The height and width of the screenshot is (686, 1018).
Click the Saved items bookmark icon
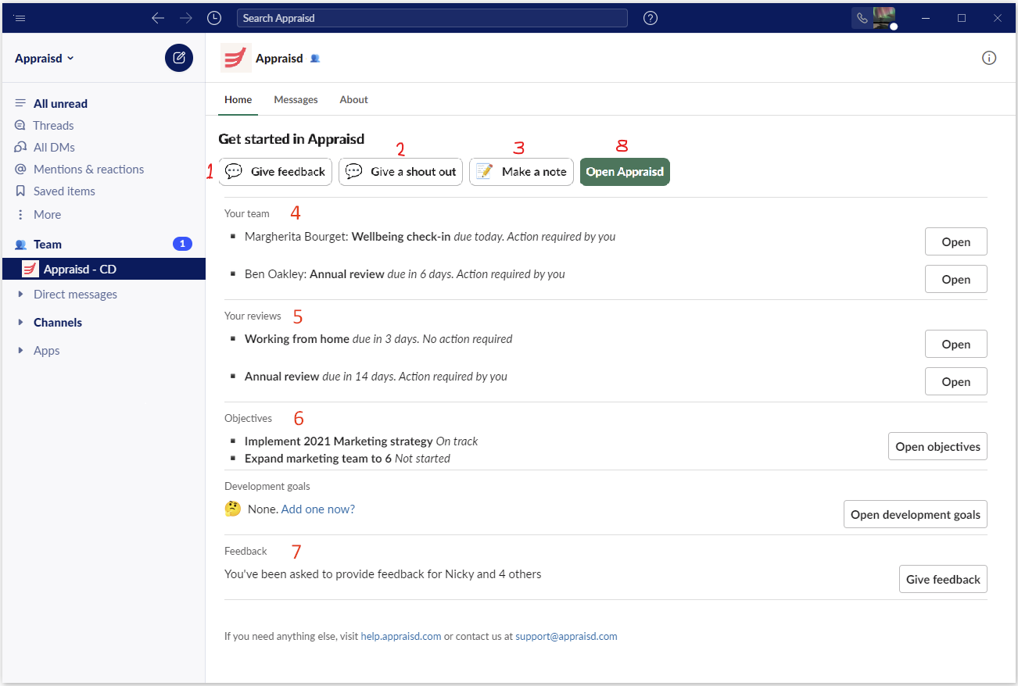pos(20,191)
